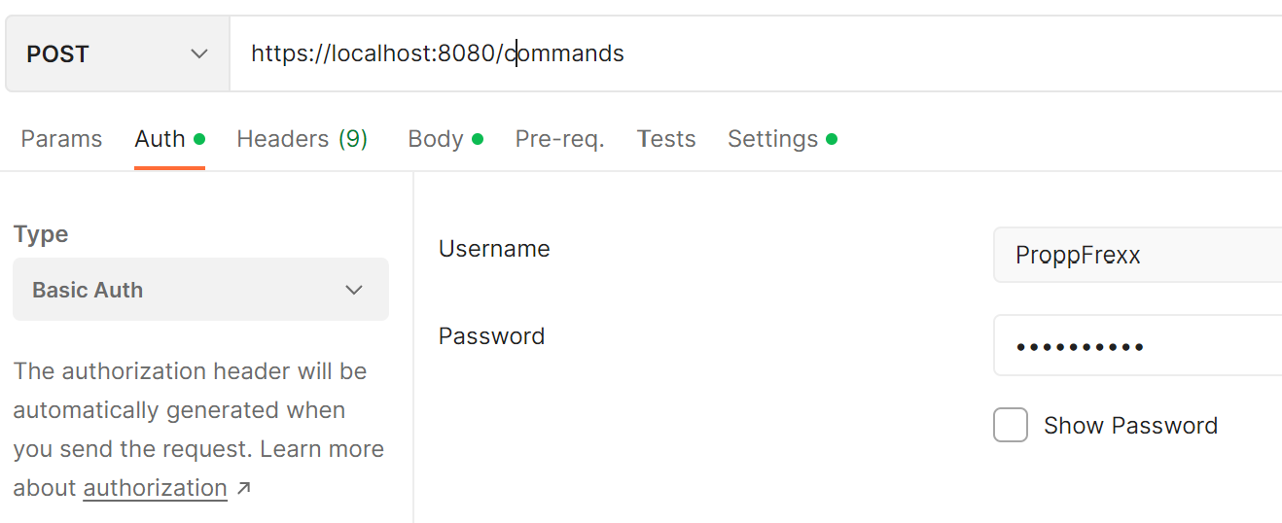Click the request URL input field
Image resolution: width=1282 pixels, height=523 pixels.
pyautogui.click(x=759, y=54)
